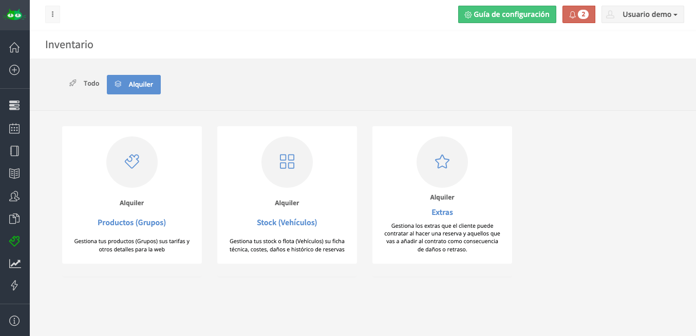
Task: Click the rocket icon beside Todo
Action: pyautogui.click(x=73, y=83)
